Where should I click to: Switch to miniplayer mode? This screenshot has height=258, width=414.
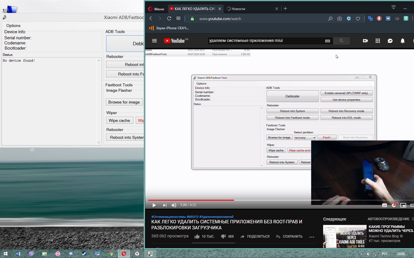tap(403, 205)
